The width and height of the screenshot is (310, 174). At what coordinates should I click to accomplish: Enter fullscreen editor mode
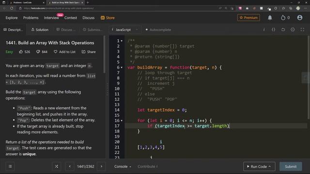pos(302,29)
